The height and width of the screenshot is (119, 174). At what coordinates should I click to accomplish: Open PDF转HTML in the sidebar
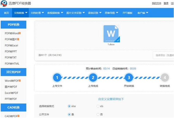12,63
